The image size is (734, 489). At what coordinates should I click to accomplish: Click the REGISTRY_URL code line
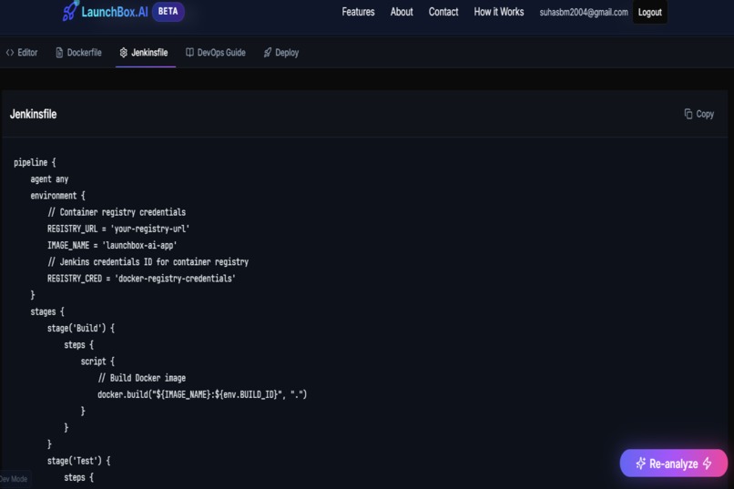coord(118,229)
